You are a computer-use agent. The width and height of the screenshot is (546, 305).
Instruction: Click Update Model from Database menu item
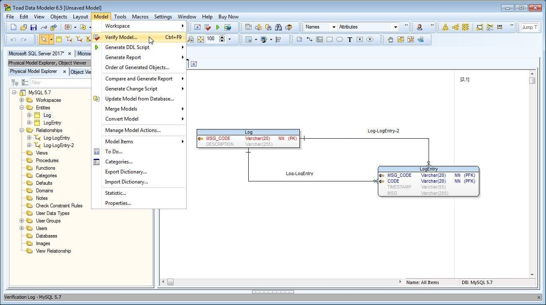(x=139, y=99)
